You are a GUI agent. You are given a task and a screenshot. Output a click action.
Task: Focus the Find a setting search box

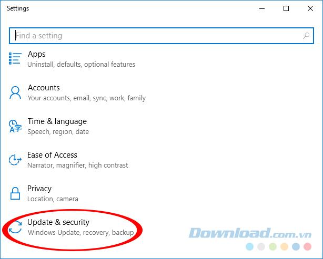click(x=161, y=36)
